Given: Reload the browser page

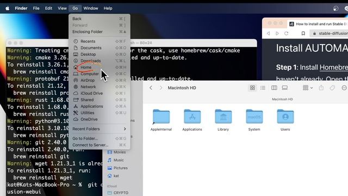Looking at the screenshot, I should [x=287, y=33].
